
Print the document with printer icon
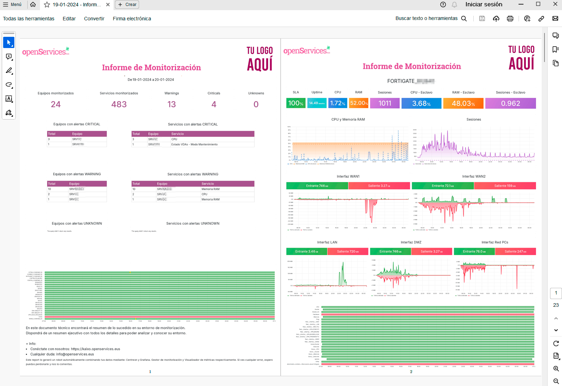510,19
